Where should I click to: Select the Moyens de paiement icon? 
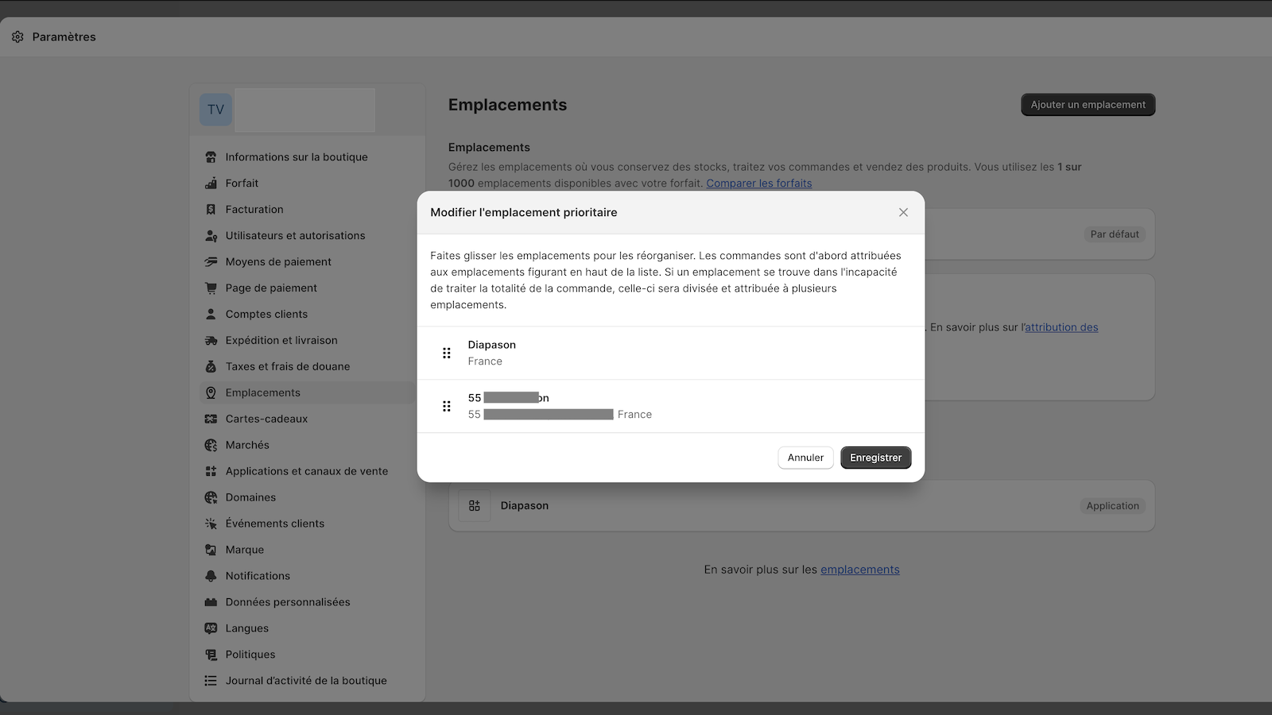click(211, 262)
